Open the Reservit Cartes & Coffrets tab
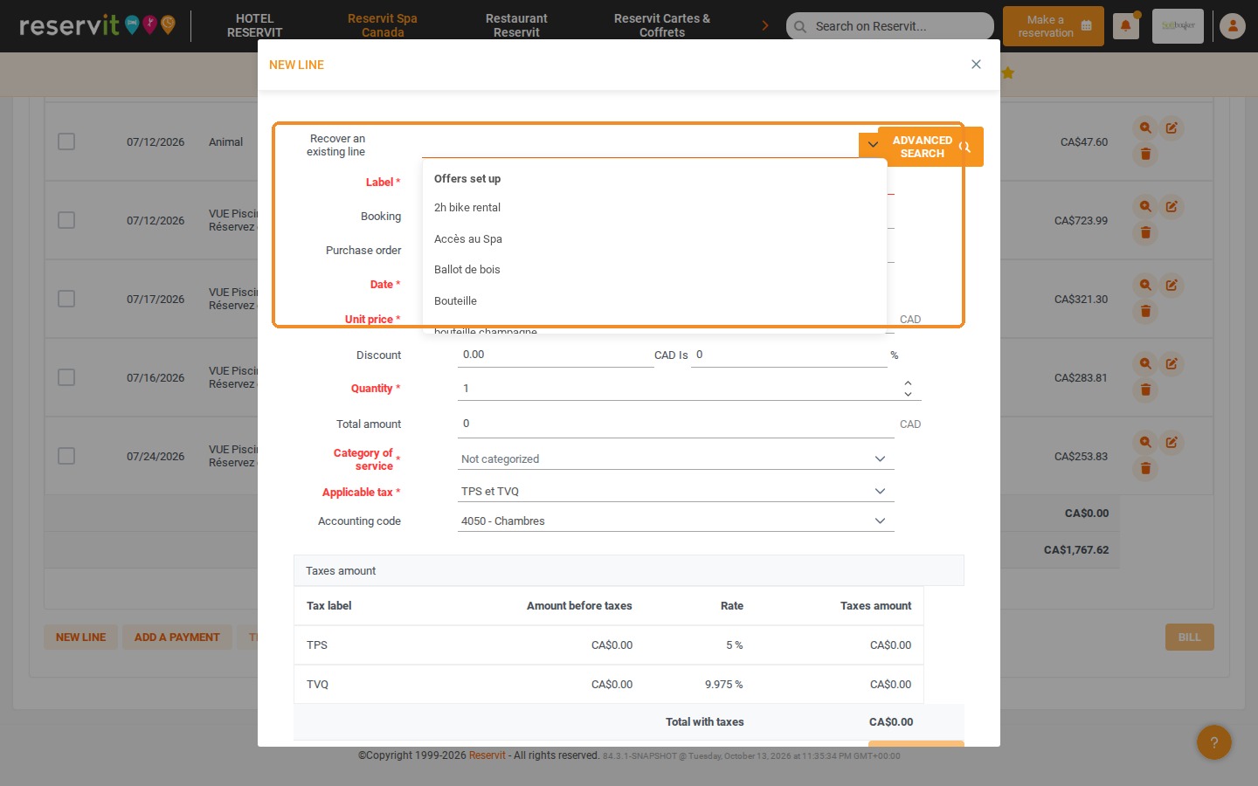The height and width of the screenshot is (786, 1258). point(662,25)
